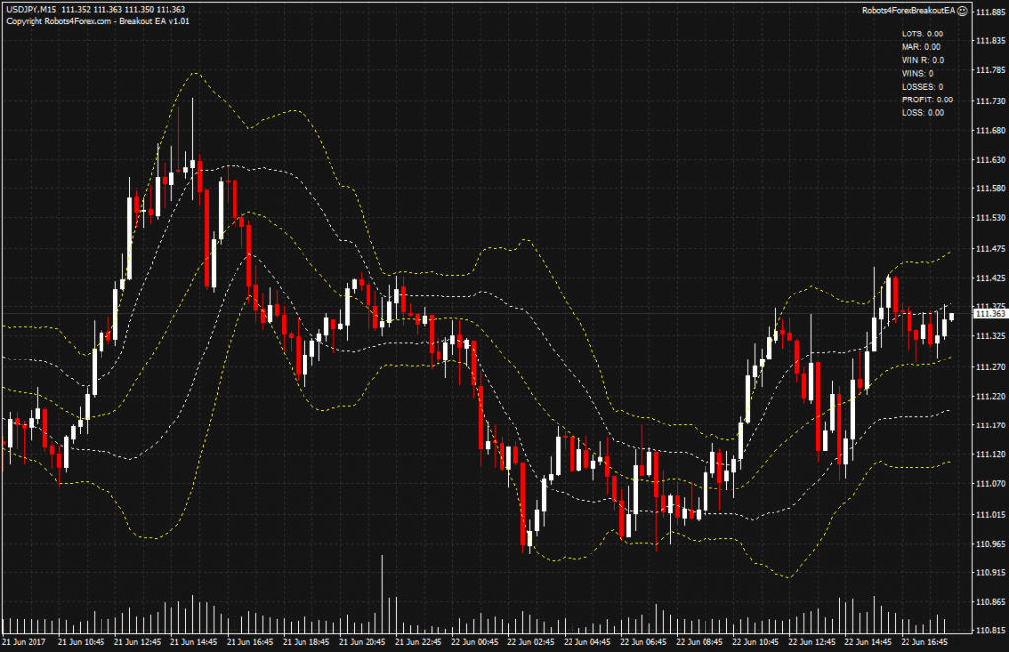Viewport: 1009px width, 652px height.
Task: Click the 21 Jun 2017 time axis label
Action: point(24,642)
